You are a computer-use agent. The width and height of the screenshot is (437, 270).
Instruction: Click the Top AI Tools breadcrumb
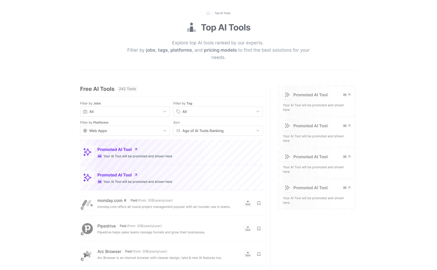point(222,13)
